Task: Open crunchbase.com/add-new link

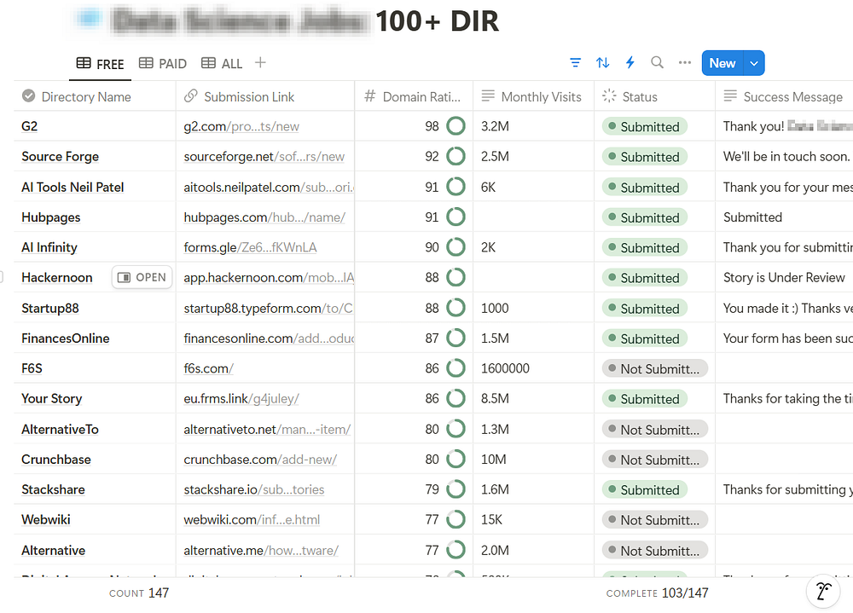Action: (260, 460)
